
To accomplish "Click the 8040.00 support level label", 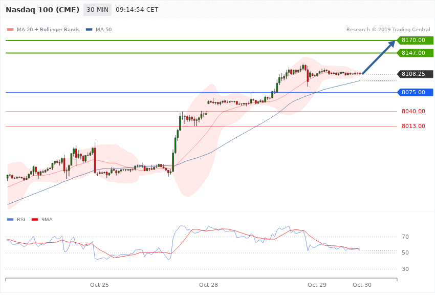I will (x=414, y=111).
